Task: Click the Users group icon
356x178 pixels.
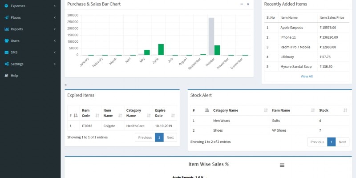Action: 6,40
